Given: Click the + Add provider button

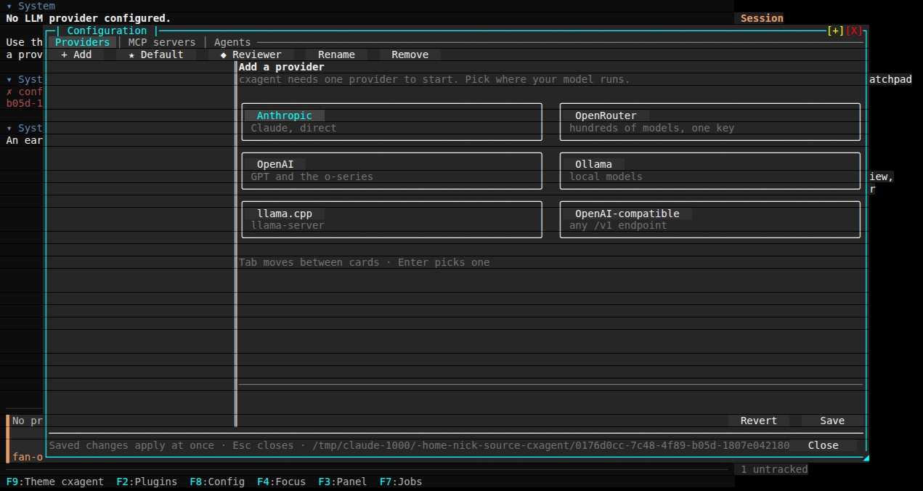Looking at the screenshot, I should tap(76, 54).
